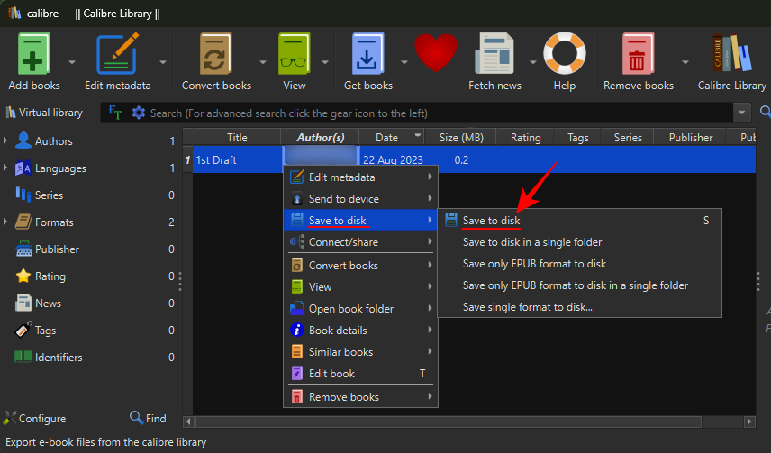This screenshot has width=771, height=453.
Task: Open the Calibre Library bookshelf icon
Action: click(x=732, y=53)
